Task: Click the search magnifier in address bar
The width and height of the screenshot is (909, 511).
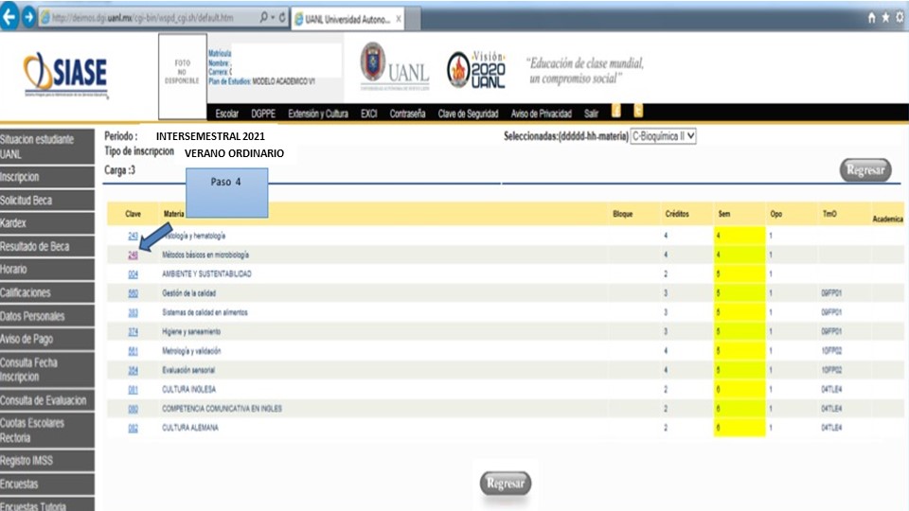Action: click(264, 17)
